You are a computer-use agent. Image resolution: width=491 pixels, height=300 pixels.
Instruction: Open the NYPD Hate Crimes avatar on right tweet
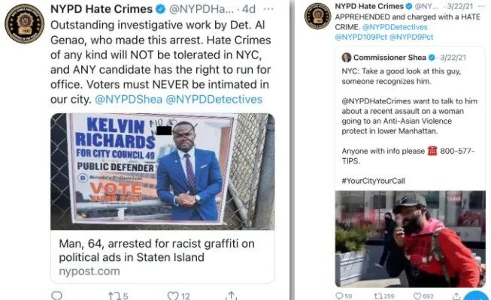(318, 16)
